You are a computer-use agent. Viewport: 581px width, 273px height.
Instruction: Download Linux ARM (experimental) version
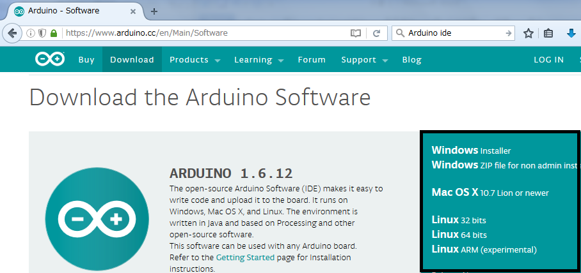pyautogui.click(x=484, y=249)
